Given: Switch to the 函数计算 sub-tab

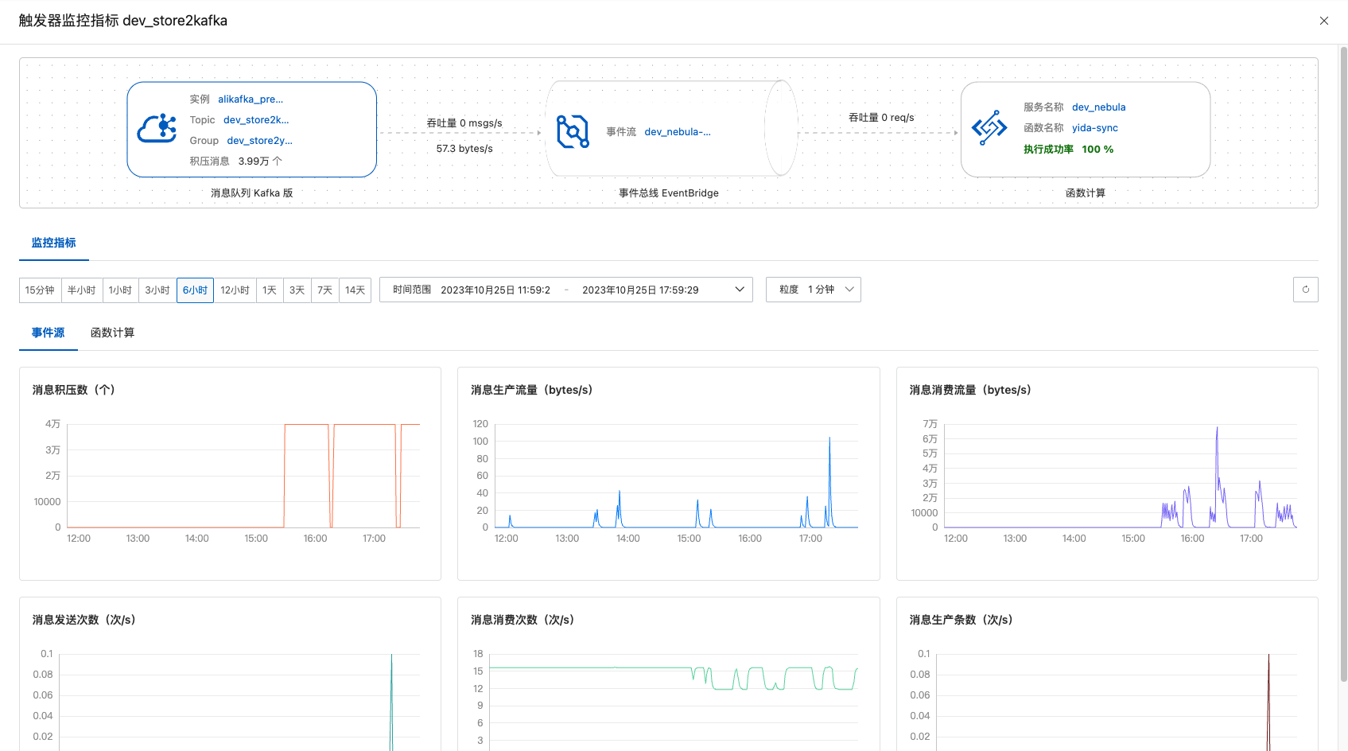Looking at the screenshot, I should (113, 333).
